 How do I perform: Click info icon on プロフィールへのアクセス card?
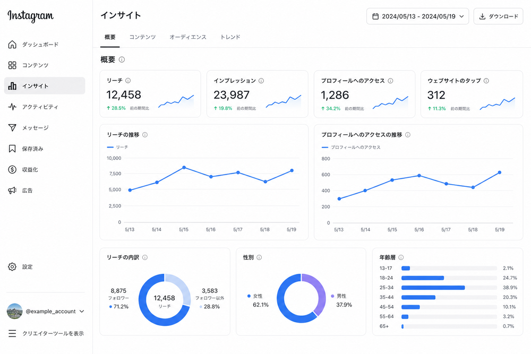390,81
